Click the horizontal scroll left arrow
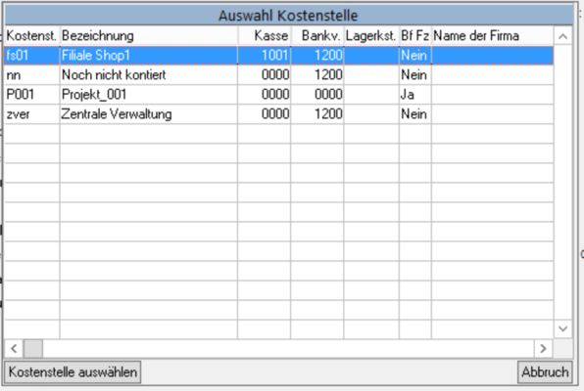Viewport: 584px width, 391px height. [x=14, y=349]
